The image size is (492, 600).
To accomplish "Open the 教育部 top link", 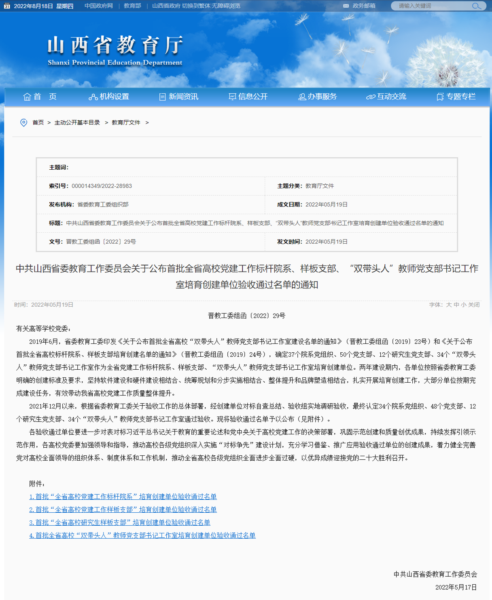I will click(132, 6).
